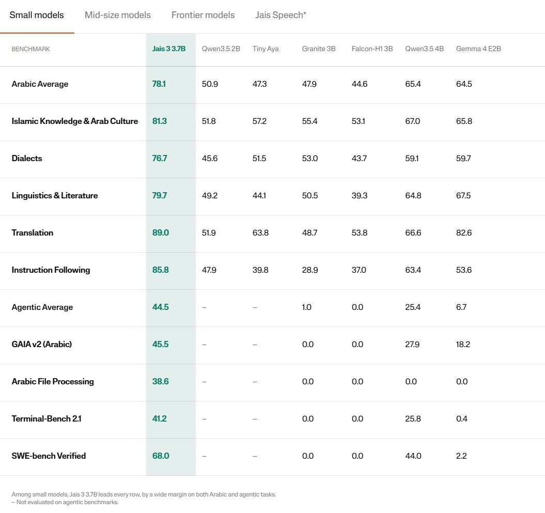
Task: Click footnote 'Among small models, Jais 3 3.7B leads'
Action: tap(144, 494)
